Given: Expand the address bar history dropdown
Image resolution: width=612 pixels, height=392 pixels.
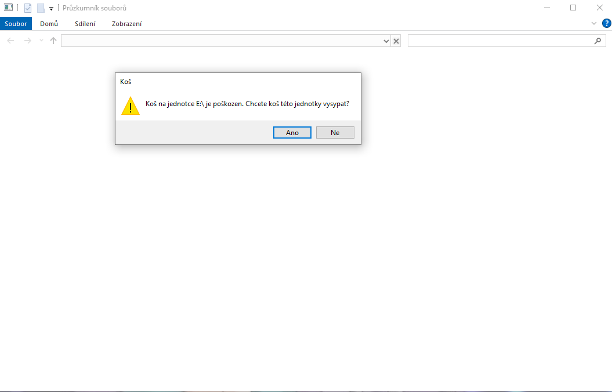Looking at the screenshot, I should [386, 41].
